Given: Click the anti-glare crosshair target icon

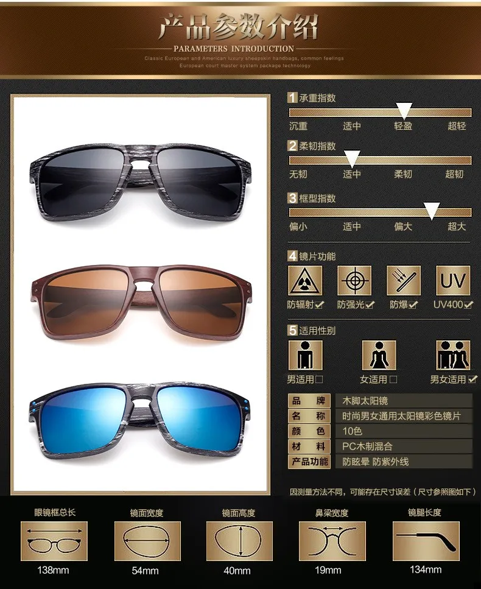Looking at the screenshot, I should (354, 281).
